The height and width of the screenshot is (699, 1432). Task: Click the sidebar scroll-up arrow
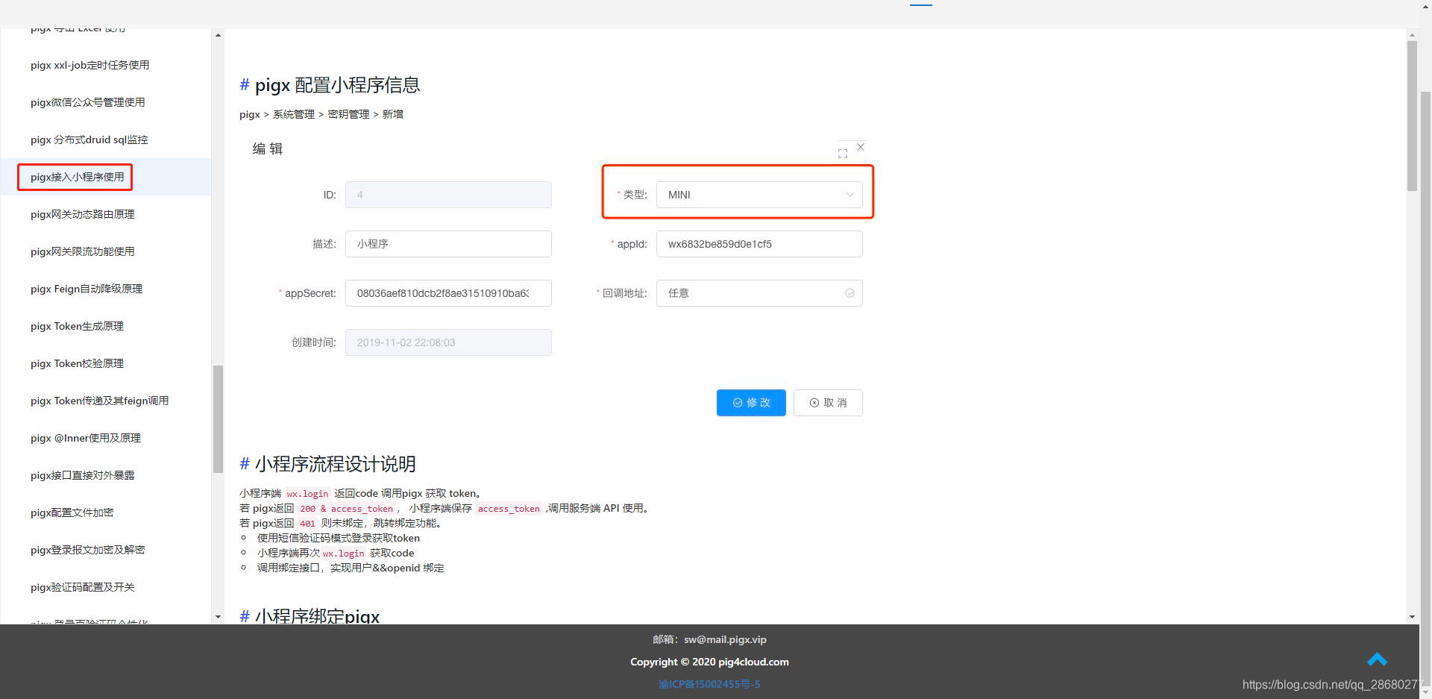(x=218, y=35)
